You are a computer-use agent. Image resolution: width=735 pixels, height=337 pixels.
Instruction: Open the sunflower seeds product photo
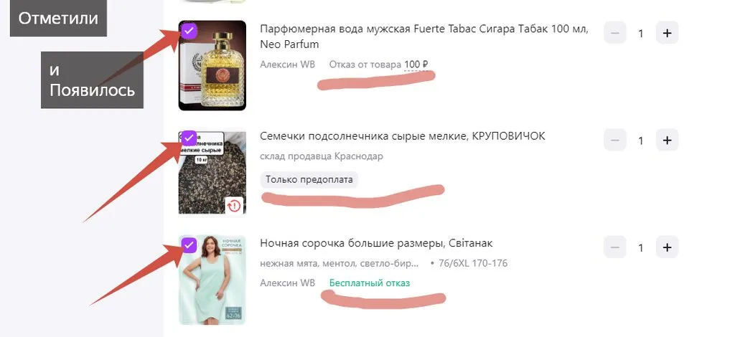212,173
